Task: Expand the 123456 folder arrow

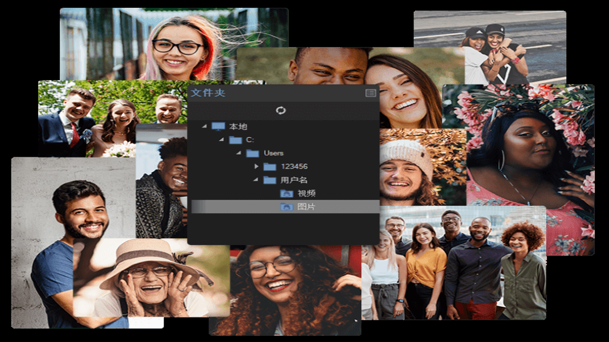Action: [256, 166]
